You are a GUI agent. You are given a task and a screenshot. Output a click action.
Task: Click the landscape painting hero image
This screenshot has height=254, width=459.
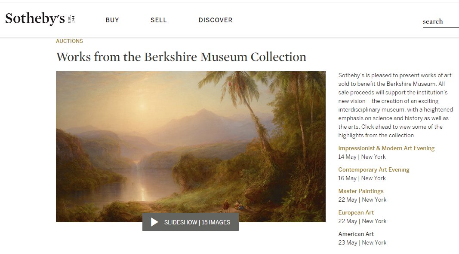click(191, 142)
